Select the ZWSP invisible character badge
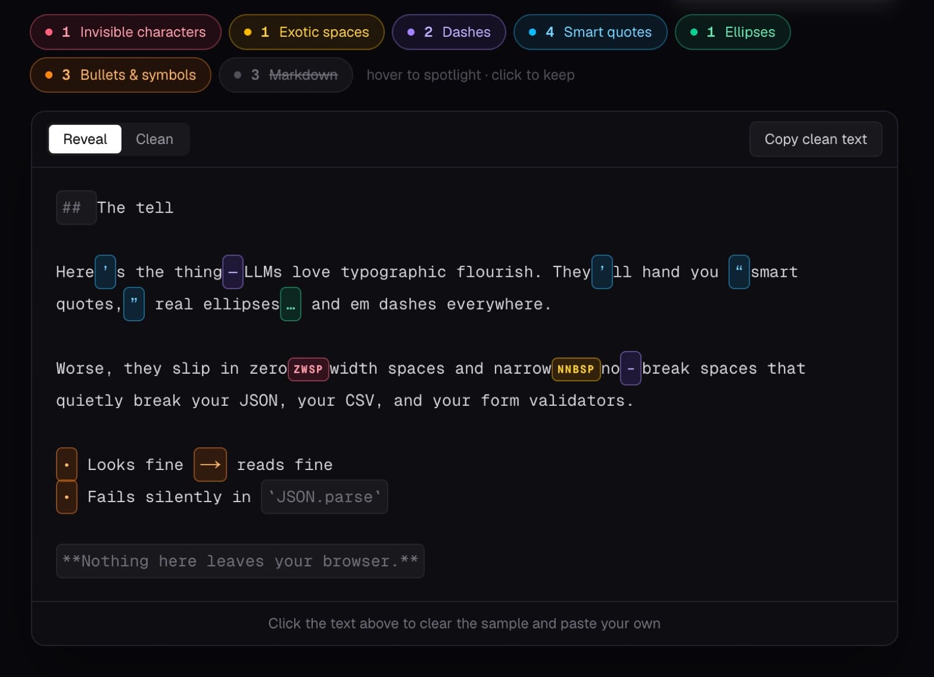Screen dimensions: 934x677 tap(308, 369)
